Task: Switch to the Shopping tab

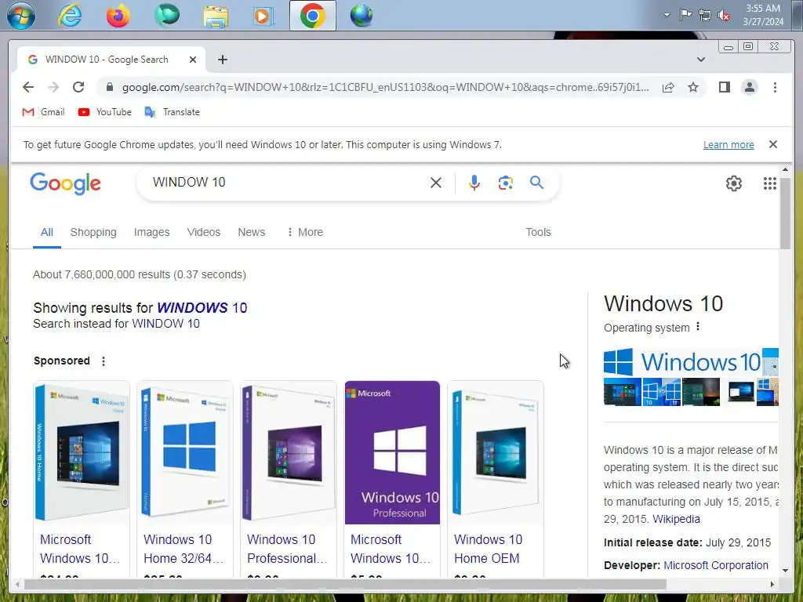Action: click(93, 232)
